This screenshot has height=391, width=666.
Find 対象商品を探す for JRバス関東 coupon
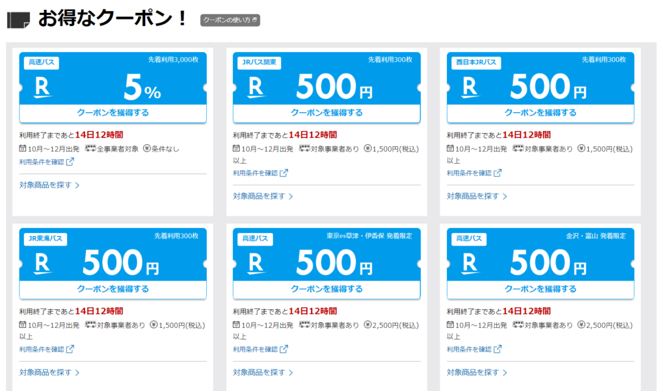coord(263,196)
